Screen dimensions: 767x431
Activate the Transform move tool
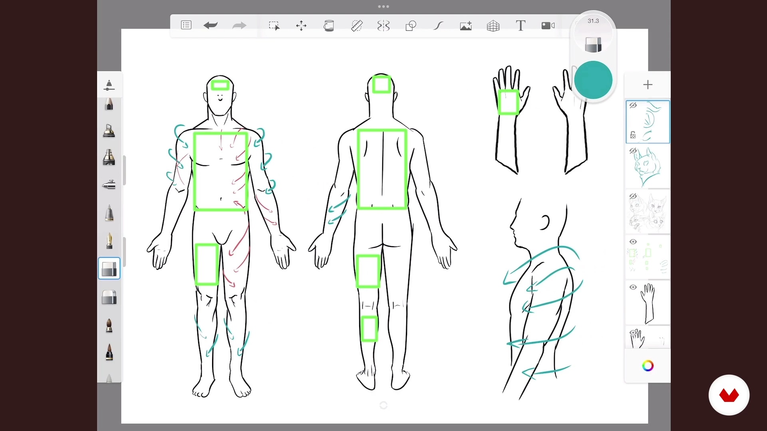[x=301, y=26]
